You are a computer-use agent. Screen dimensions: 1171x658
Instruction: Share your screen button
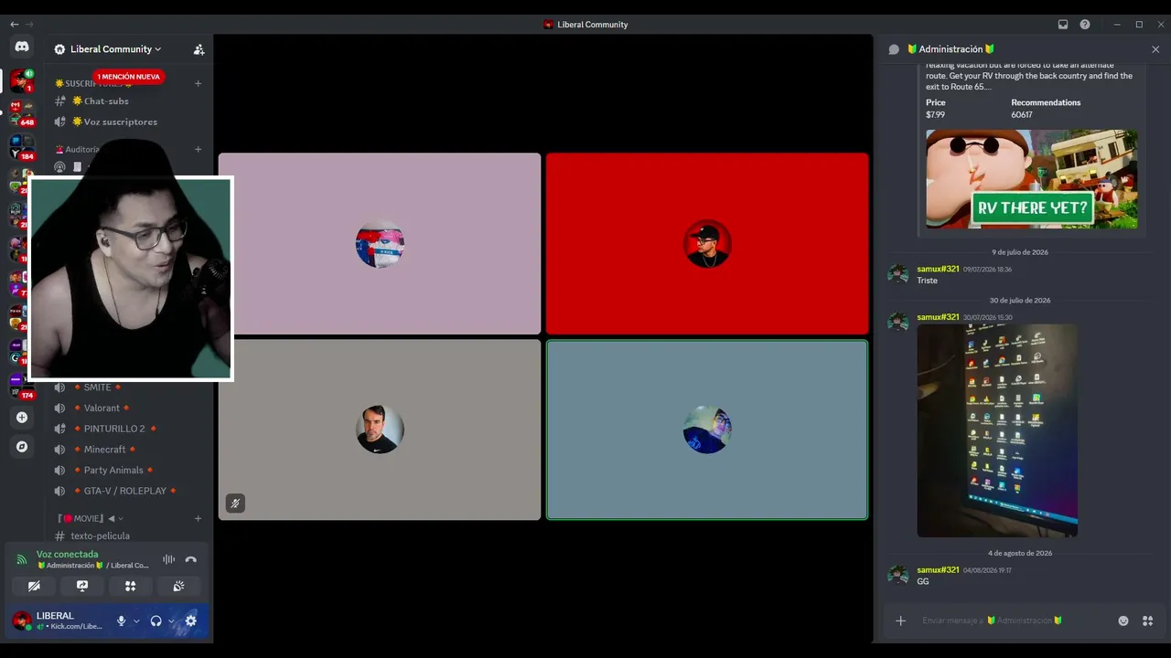coord(82,586)
